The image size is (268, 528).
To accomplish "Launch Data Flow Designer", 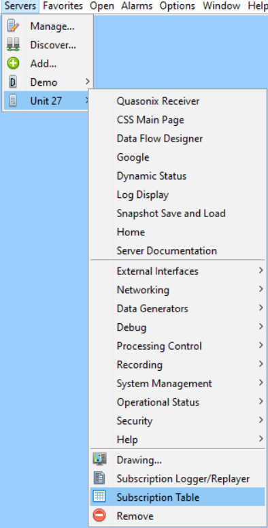I will tap(178, 138).
